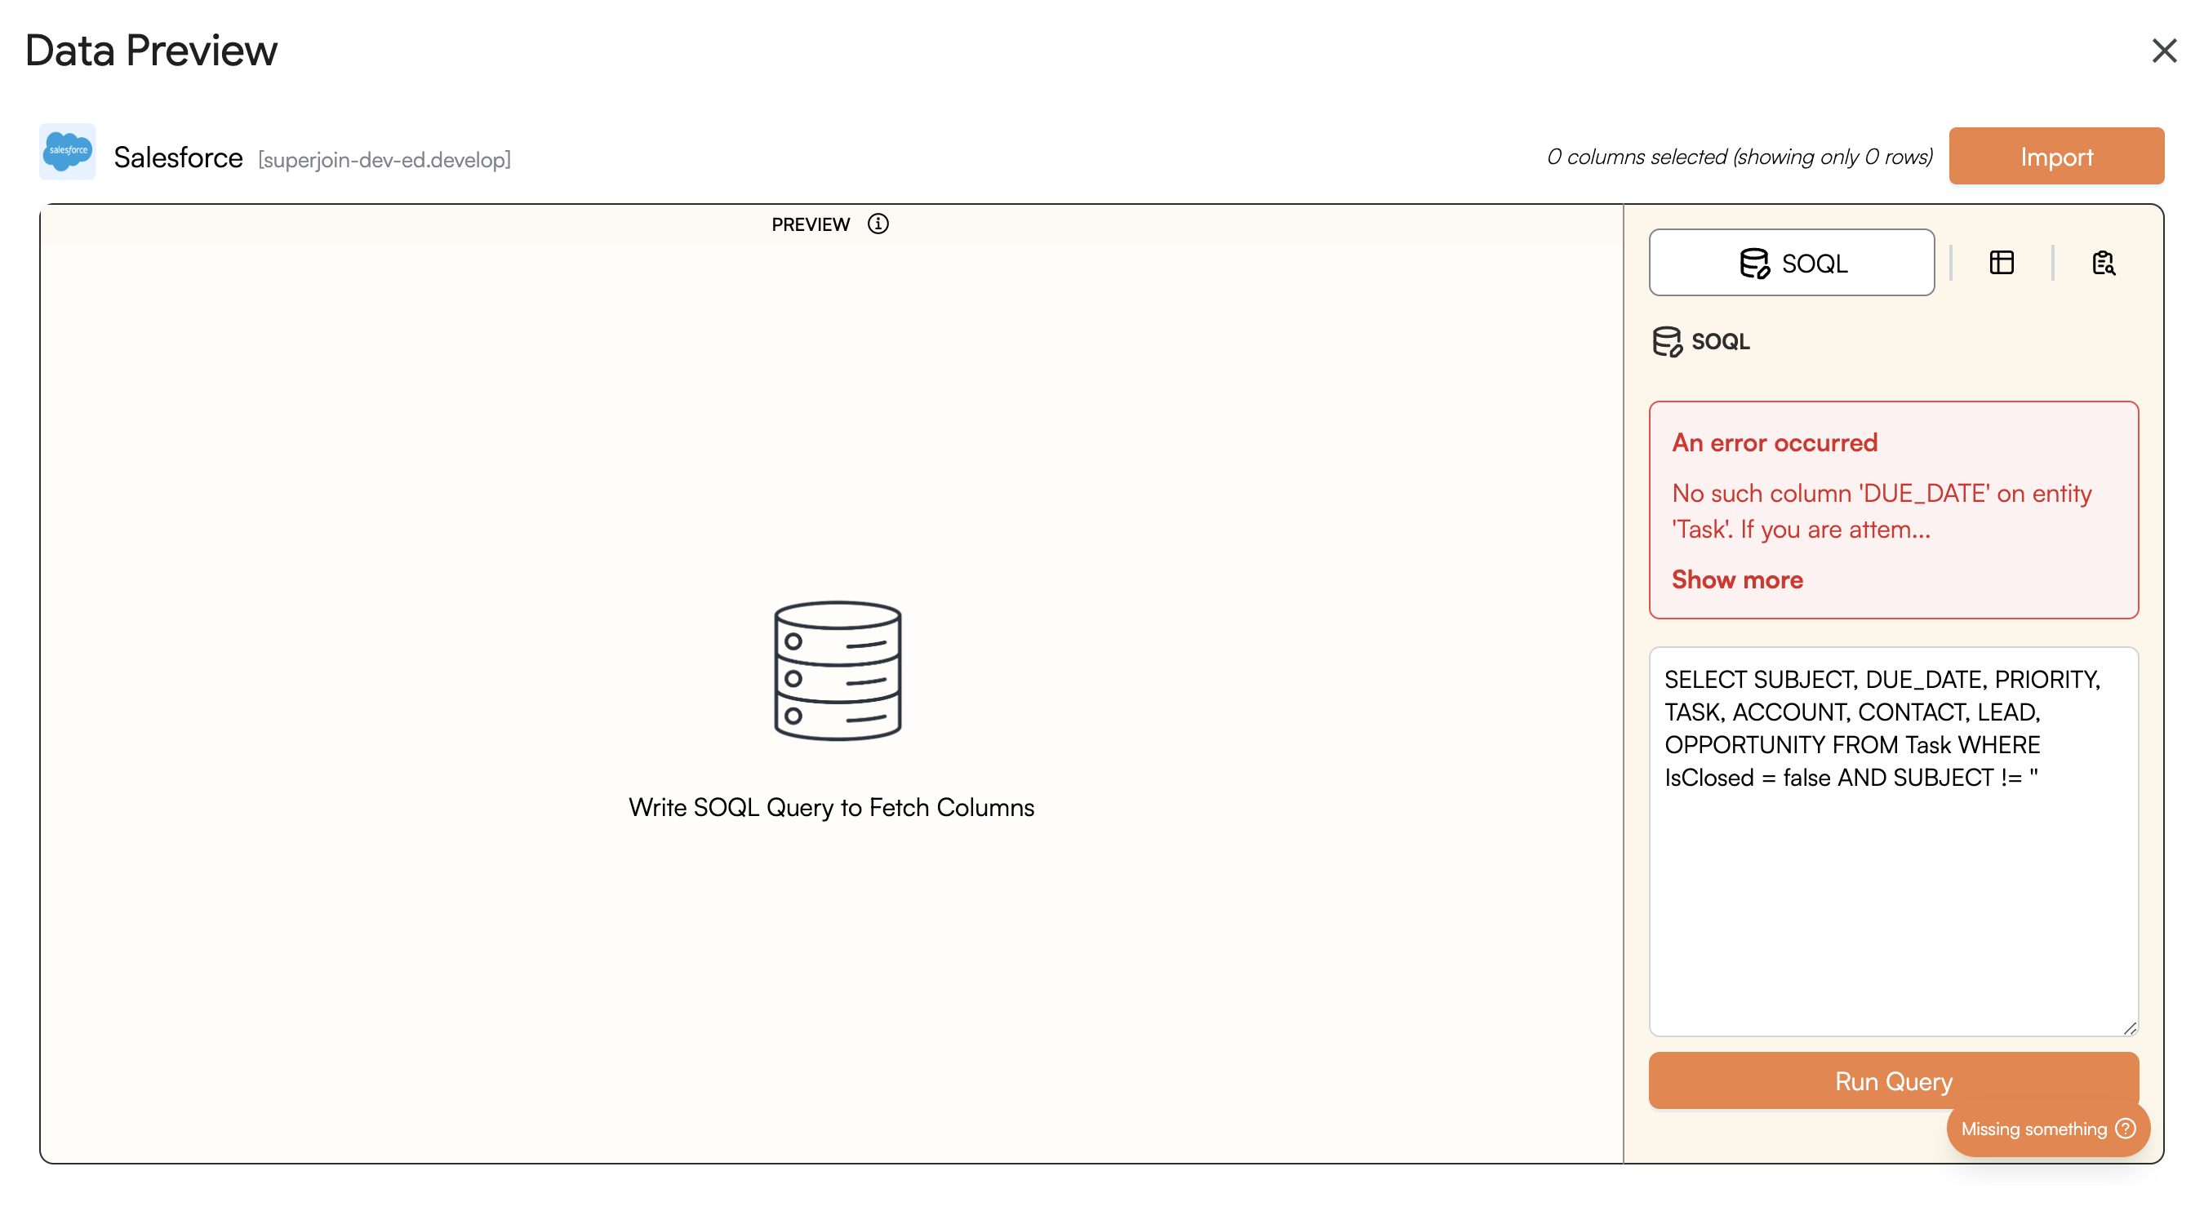The height and width of the screenshot is (1211, 2204).
Task: Click the 'An error occurred' heading
Action: (1775, 442)
